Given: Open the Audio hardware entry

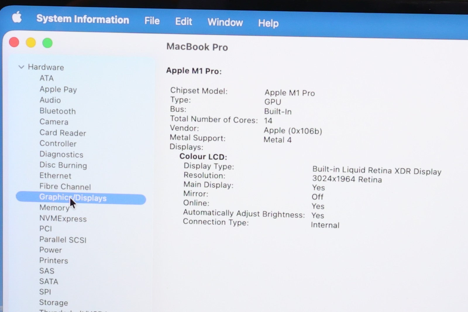Looking at the screenshot, I should tap(50, 100).
